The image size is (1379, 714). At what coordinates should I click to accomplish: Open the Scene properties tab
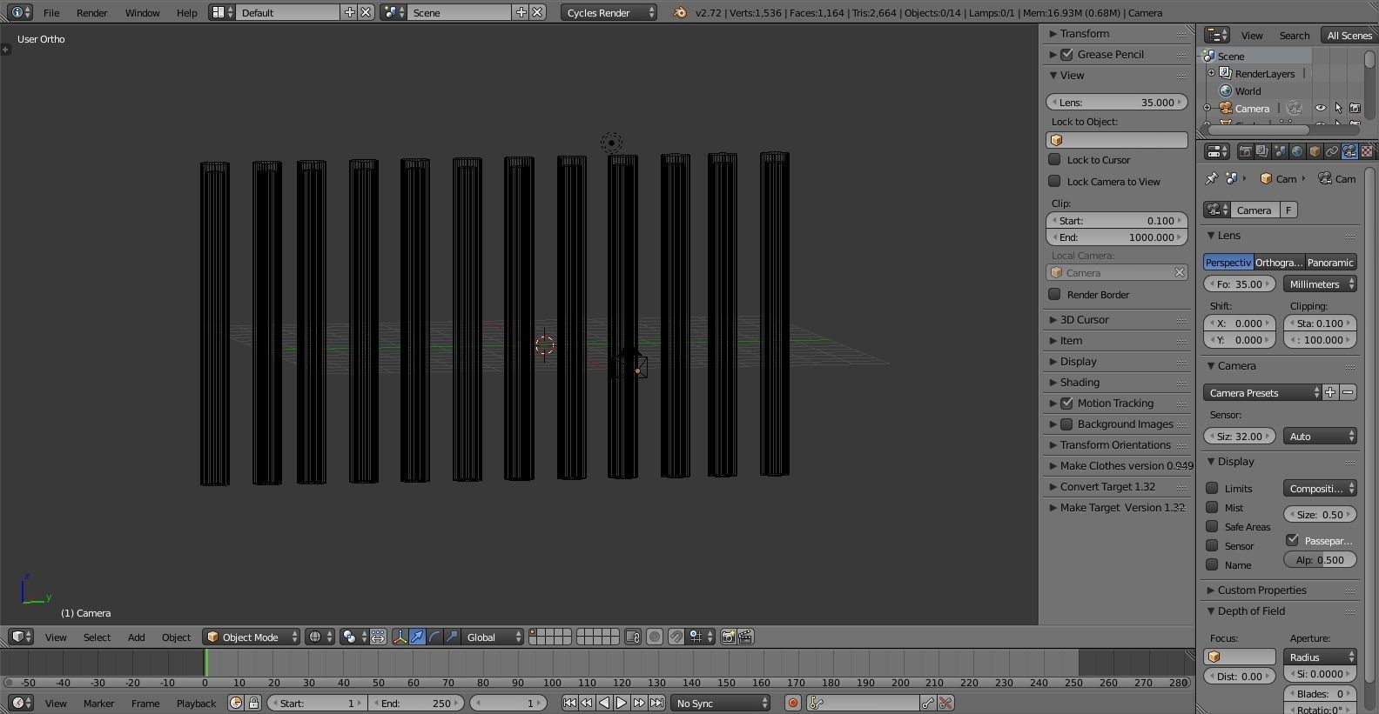1280,151
